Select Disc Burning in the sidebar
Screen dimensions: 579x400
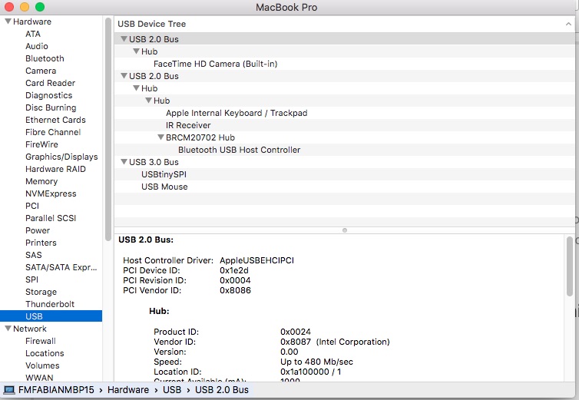click(51, 107)
